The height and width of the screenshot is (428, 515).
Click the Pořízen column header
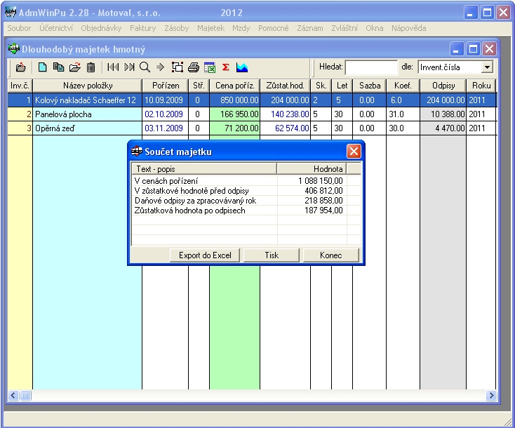pyautogui.click(x=166, y=86)
